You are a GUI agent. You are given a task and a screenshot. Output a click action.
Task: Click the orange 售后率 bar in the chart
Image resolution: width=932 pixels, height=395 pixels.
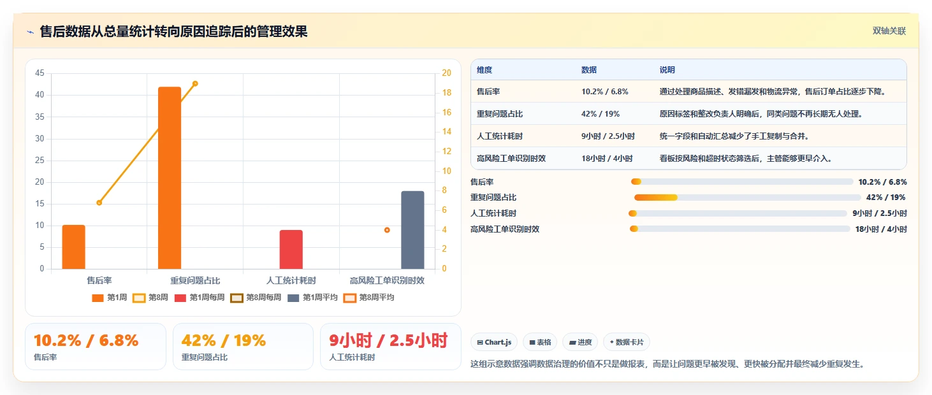click(x=73, y=247)
